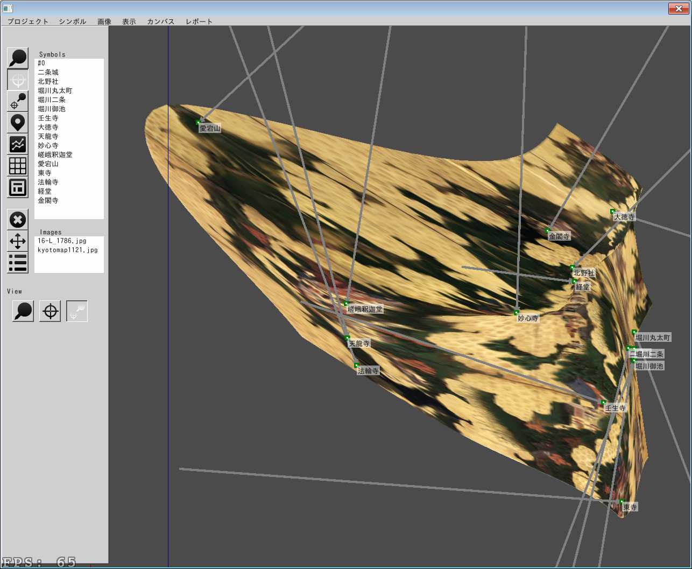Open the カンバス menu
The height and width of the screenshot is (569, 692).
click(161, 22)
